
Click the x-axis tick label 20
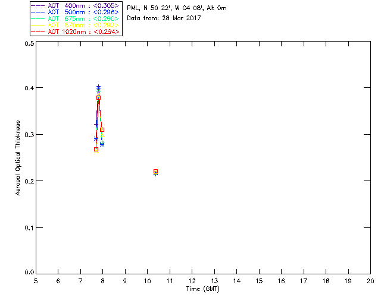370,281
